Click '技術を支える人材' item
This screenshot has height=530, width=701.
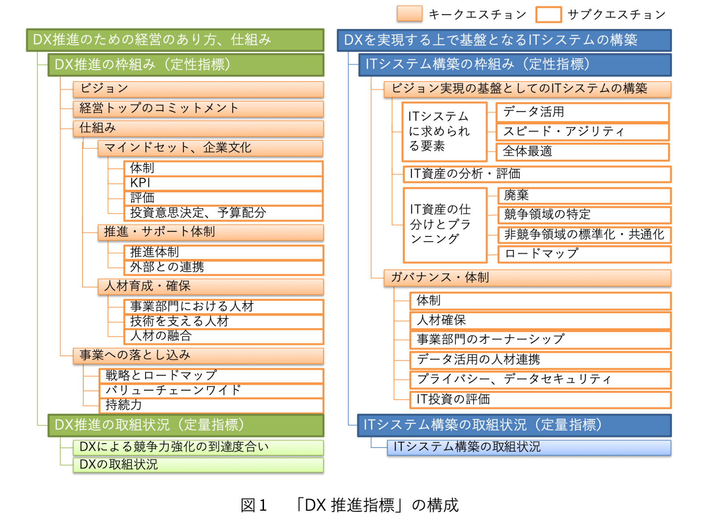[224, 322]
